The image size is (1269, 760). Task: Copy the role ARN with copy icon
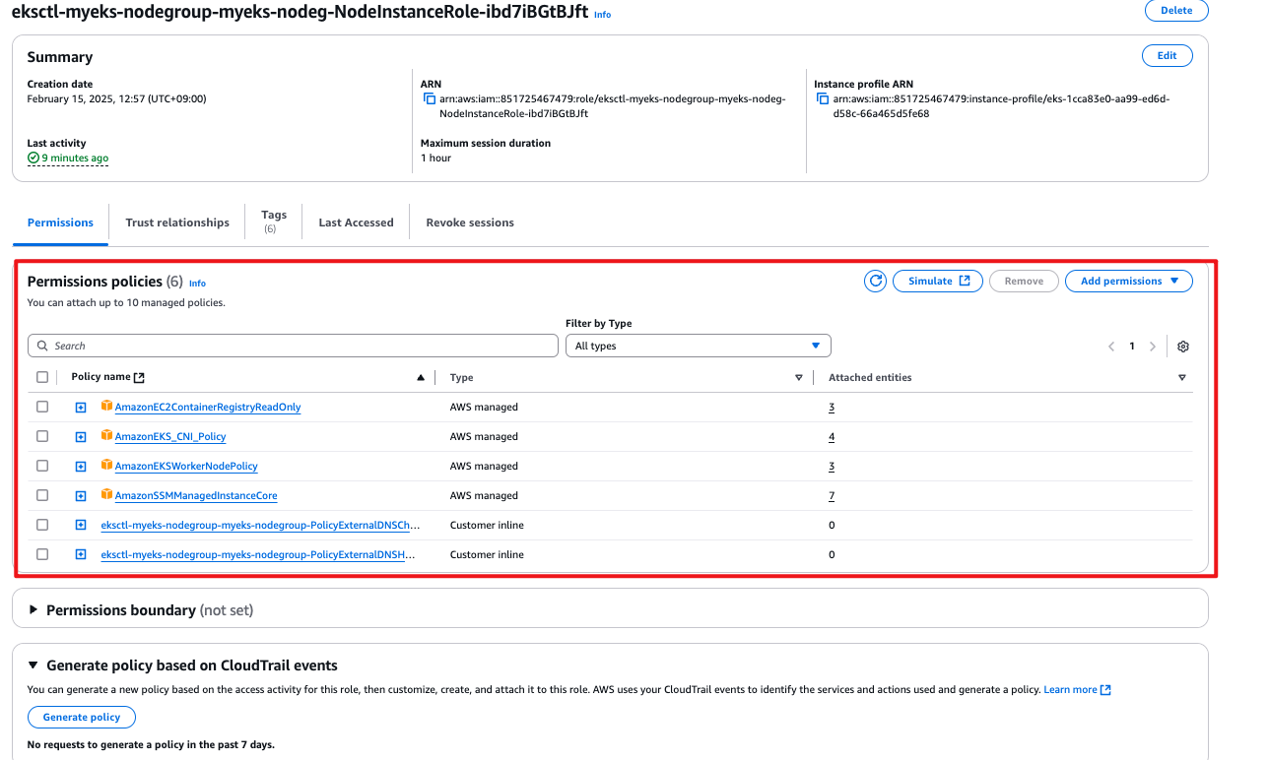430,98
